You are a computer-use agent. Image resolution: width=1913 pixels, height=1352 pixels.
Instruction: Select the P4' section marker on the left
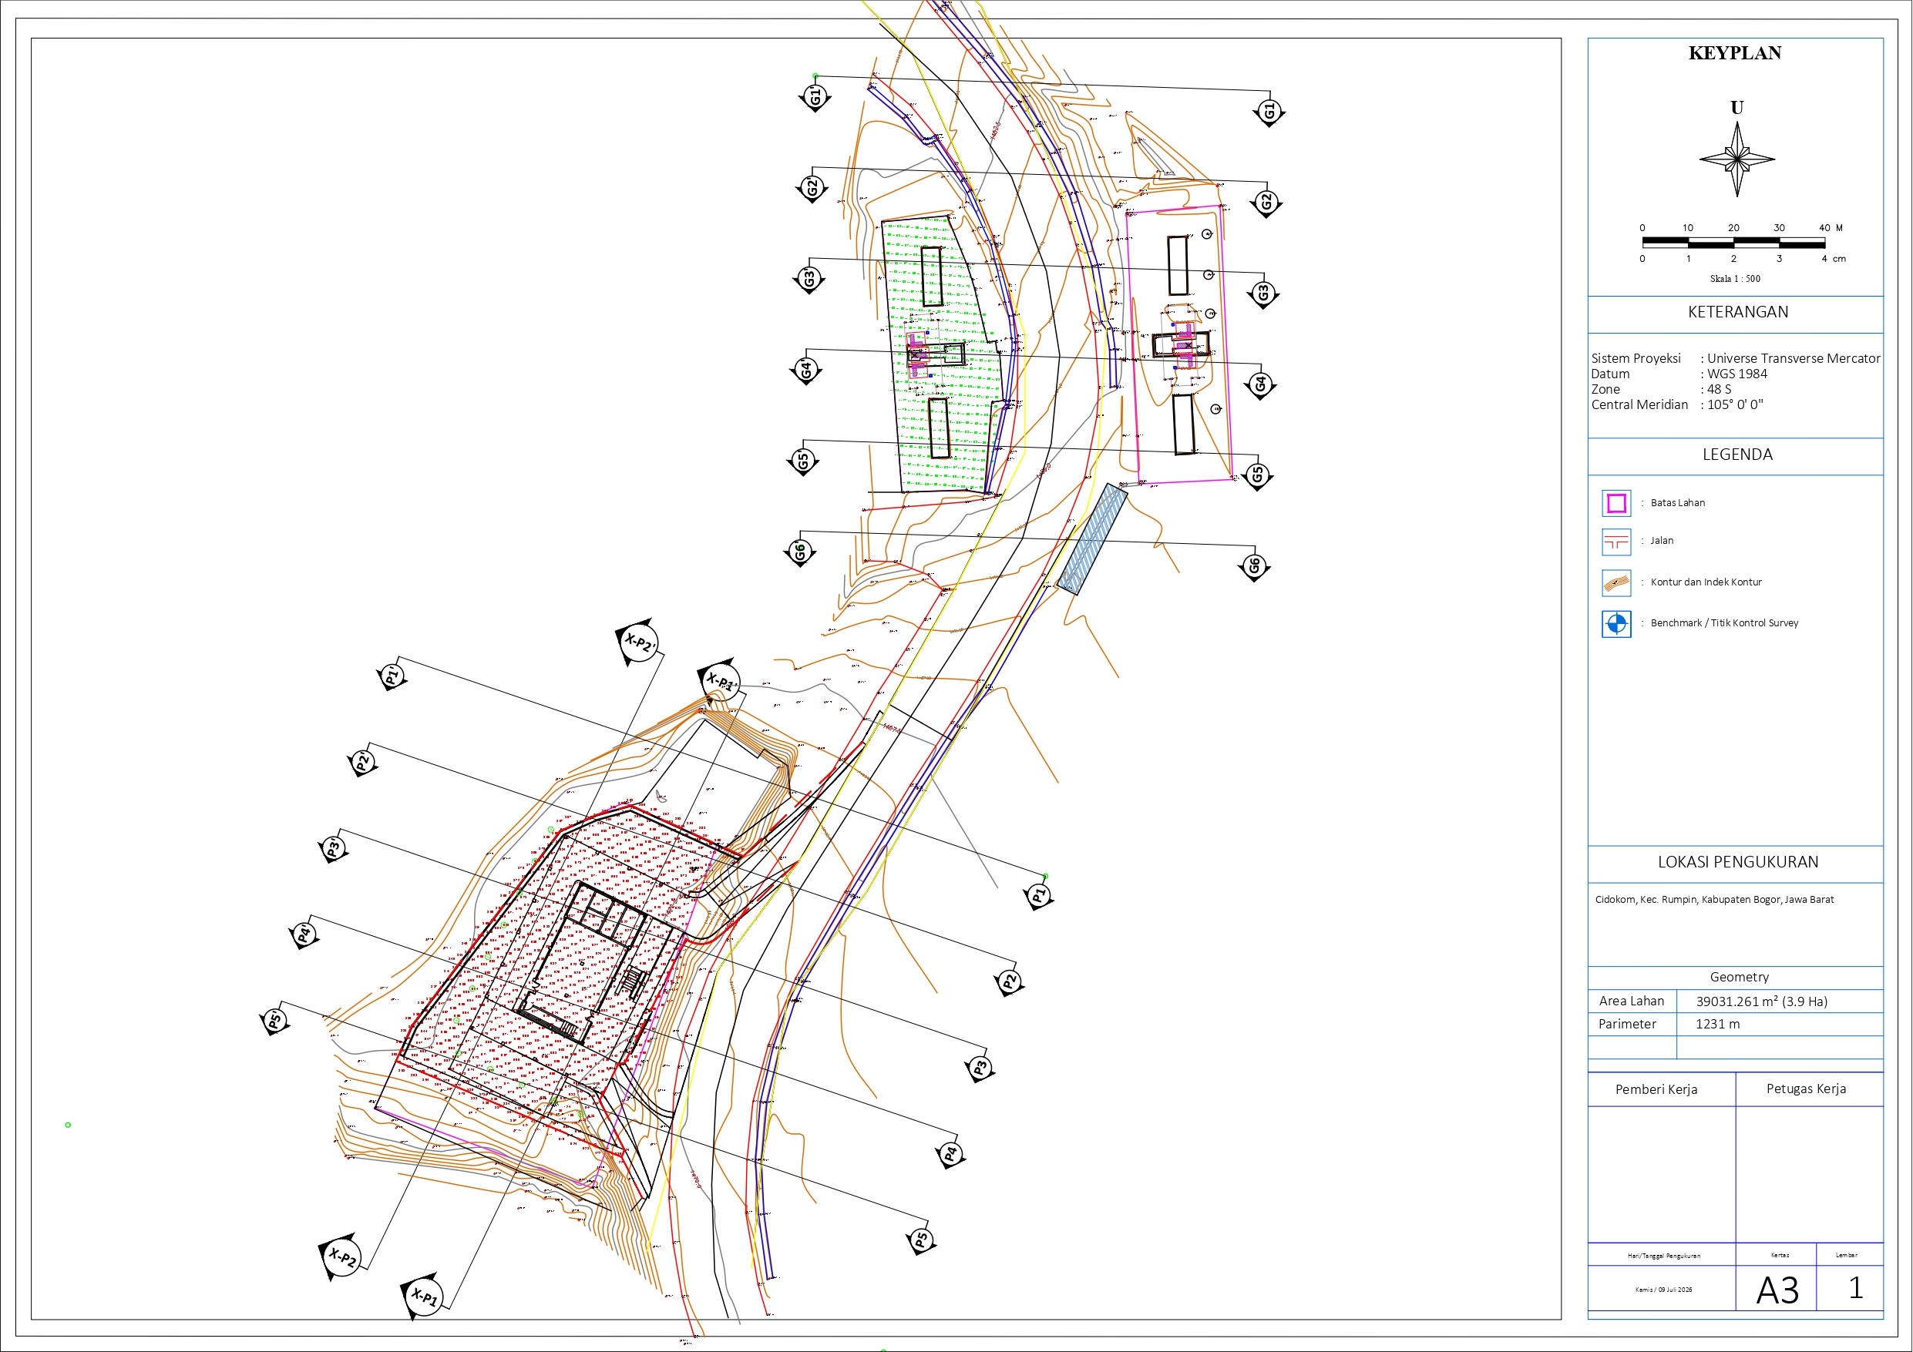[304, 934]
